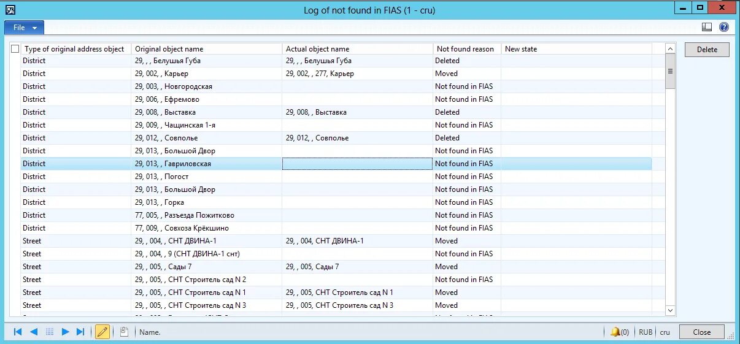
Task: Go to last record navigation icon
Action: (x=80, y=332)
